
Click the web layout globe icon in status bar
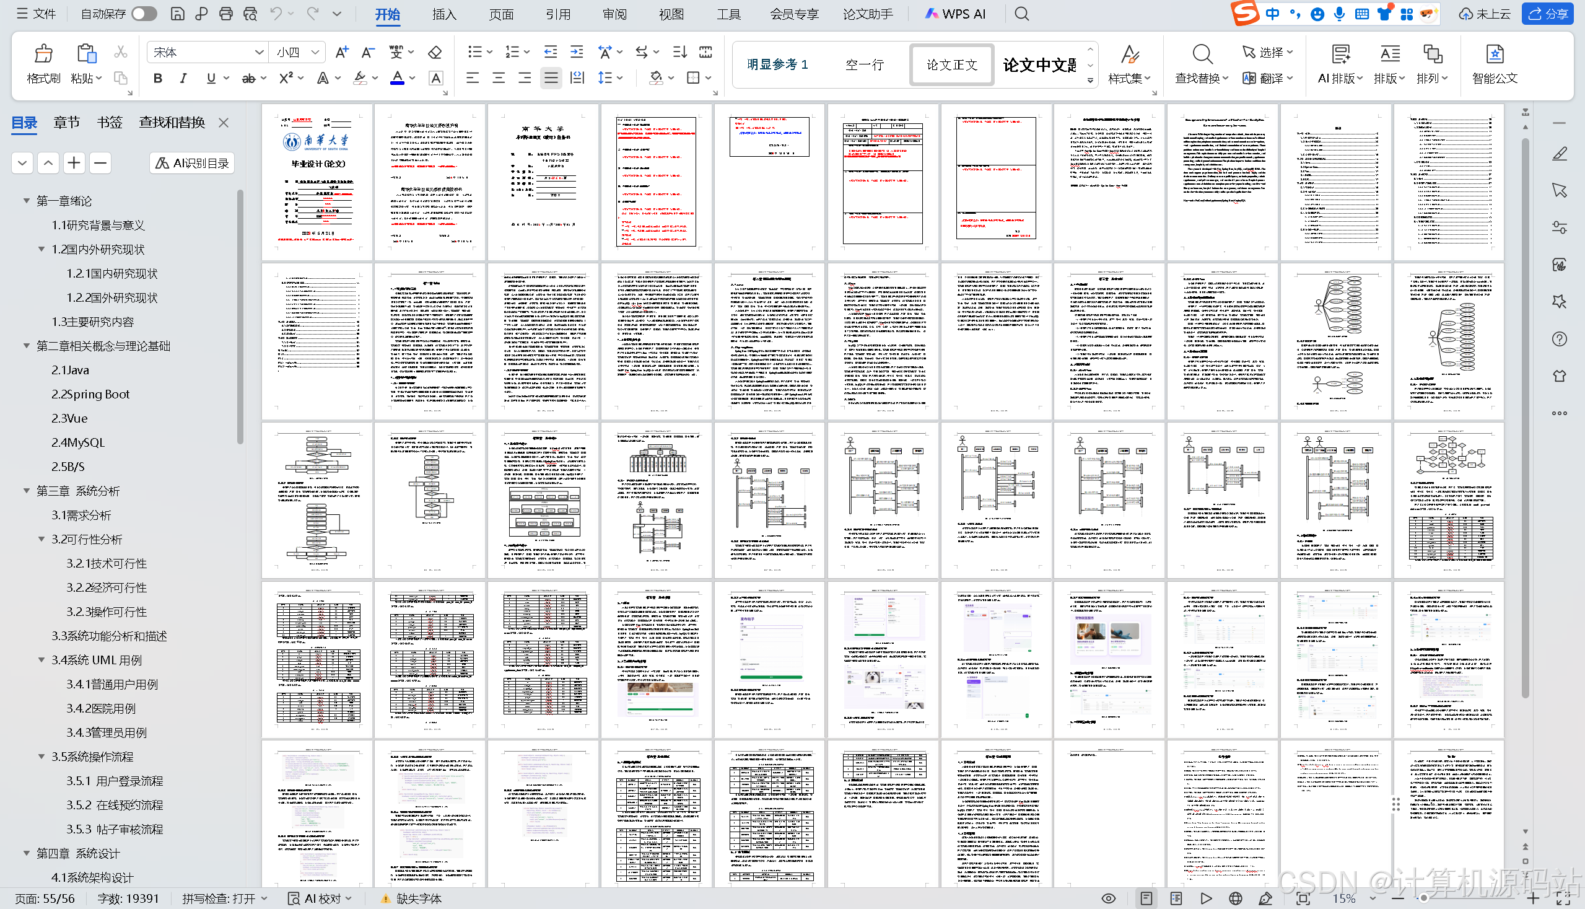coord(1236,898)
